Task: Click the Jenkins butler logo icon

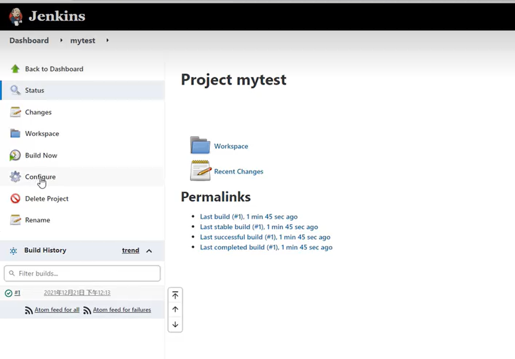Action: coord(16,16)
